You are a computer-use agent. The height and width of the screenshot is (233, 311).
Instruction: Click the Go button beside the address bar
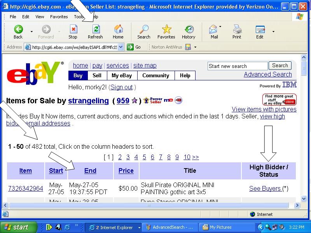134,47
